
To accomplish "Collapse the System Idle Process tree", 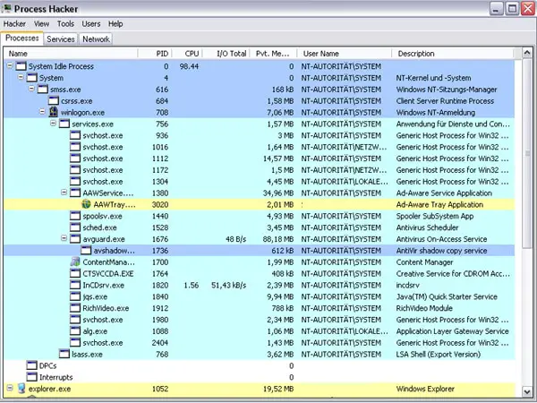I will pyautogui.click(x=10, y=65).
